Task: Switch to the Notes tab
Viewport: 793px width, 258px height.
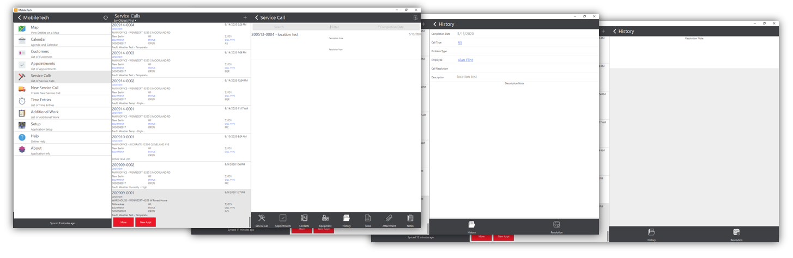Action: 410,219
